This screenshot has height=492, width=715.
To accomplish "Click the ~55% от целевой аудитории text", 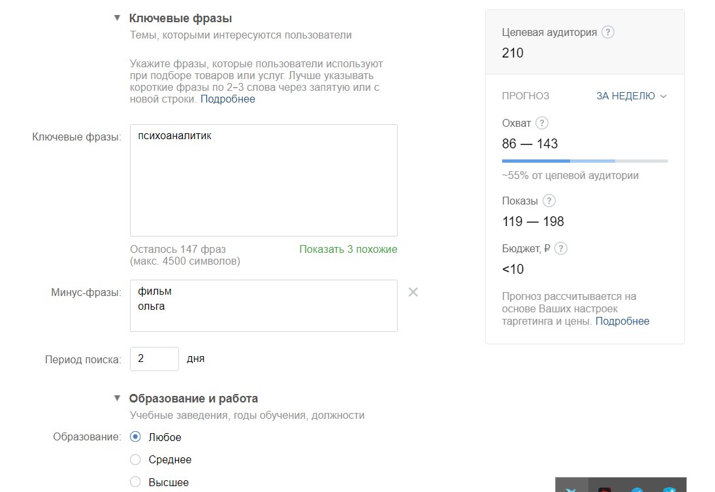I will click(571, 175).
